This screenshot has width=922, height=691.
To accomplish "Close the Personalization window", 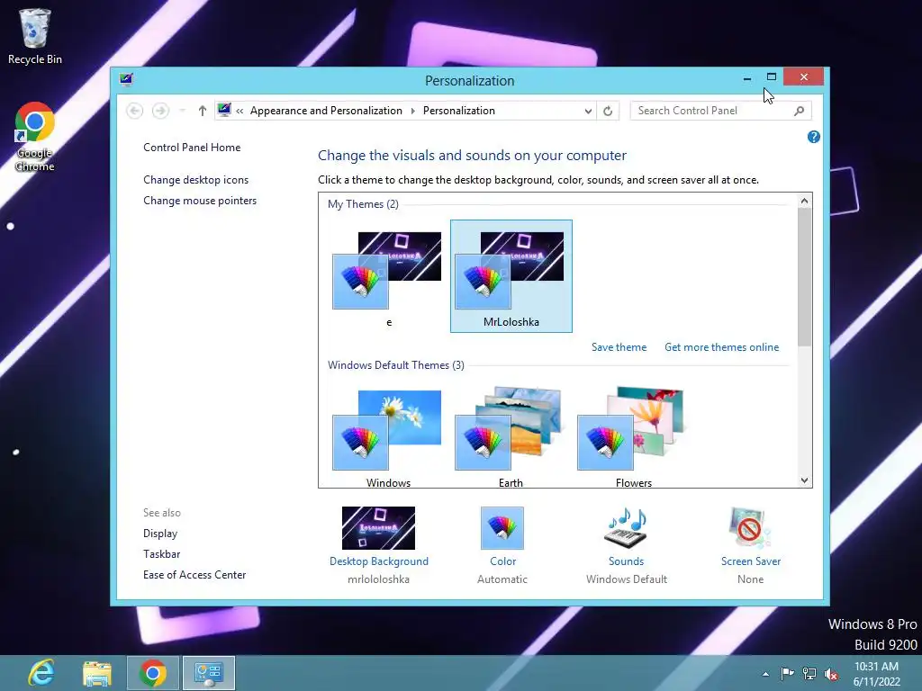I will coord(804,77).
